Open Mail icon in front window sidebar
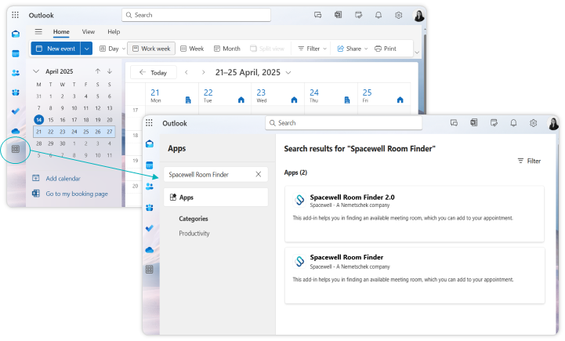The height and width of the screenshot is (341, 565). tap(150, 143)
